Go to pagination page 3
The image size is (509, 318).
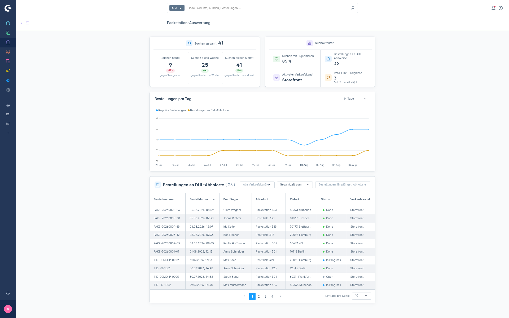(265, 297)
